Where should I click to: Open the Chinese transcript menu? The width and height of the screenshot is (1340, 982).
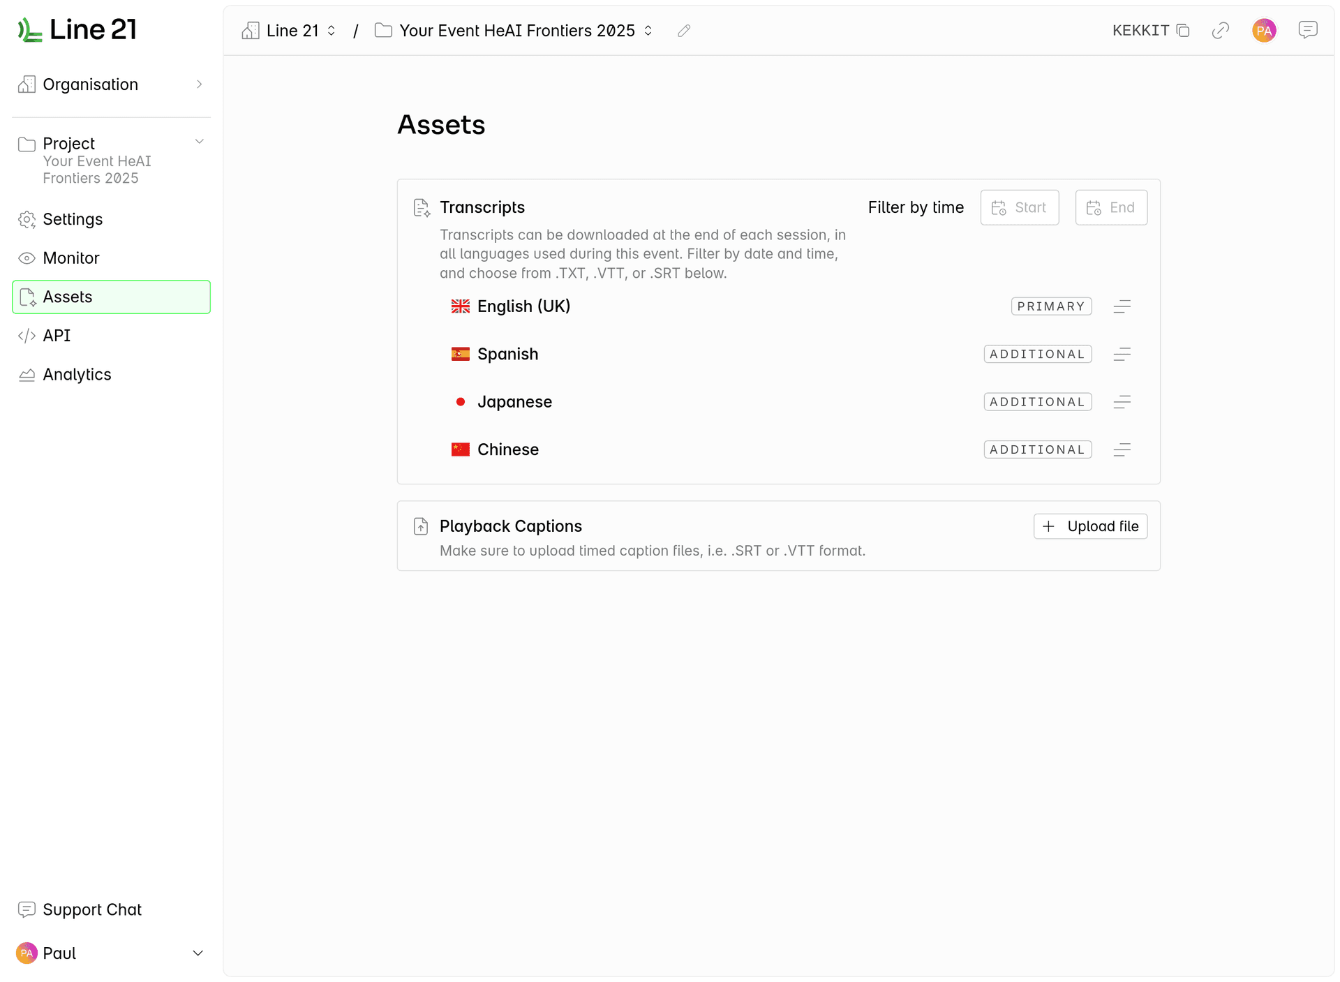1122,449
